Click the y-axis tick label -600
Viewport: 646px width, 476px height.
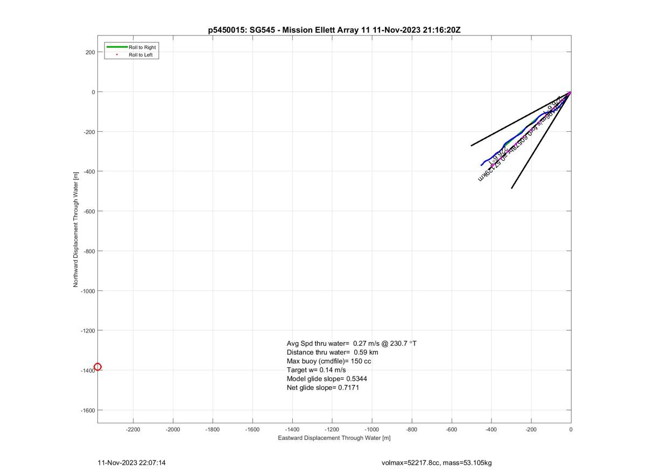tap(89, 211)
